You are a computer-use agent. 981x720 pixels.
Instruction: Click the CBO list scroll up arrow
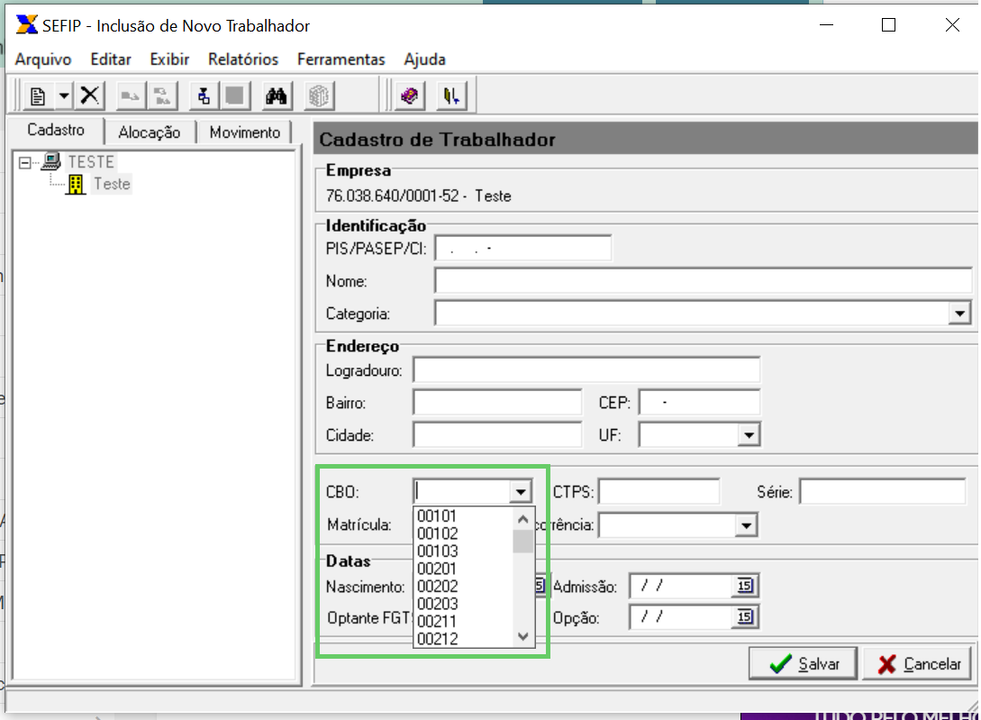point(523,519)
